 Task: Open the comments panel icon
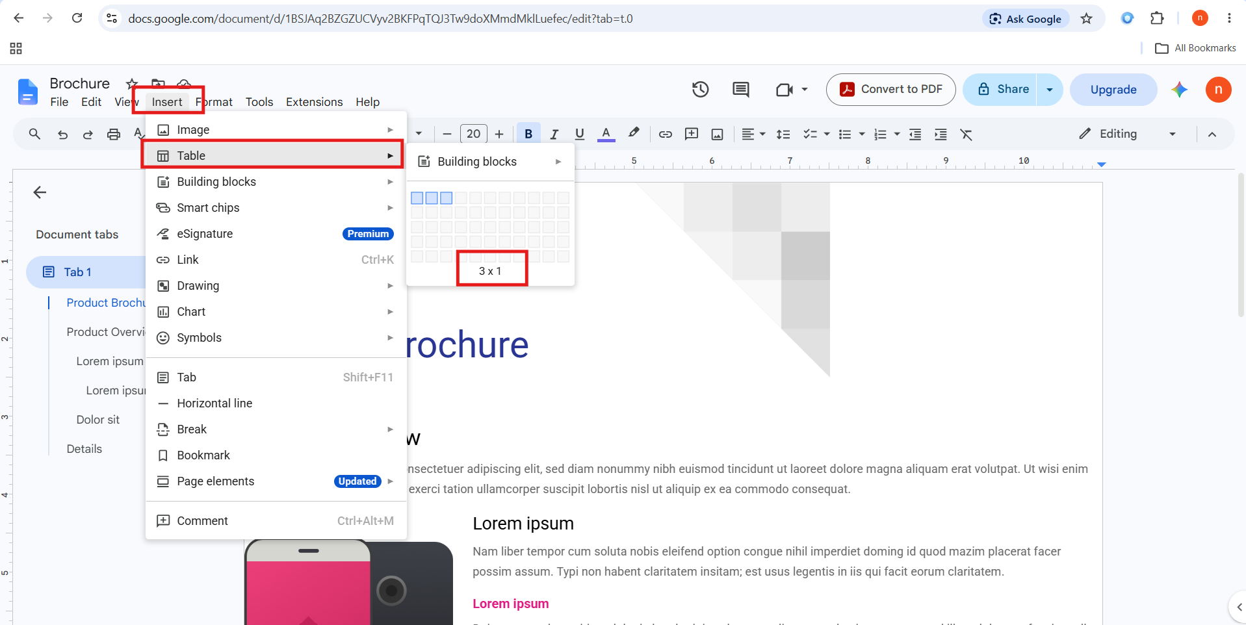click(x=741, y=90)
